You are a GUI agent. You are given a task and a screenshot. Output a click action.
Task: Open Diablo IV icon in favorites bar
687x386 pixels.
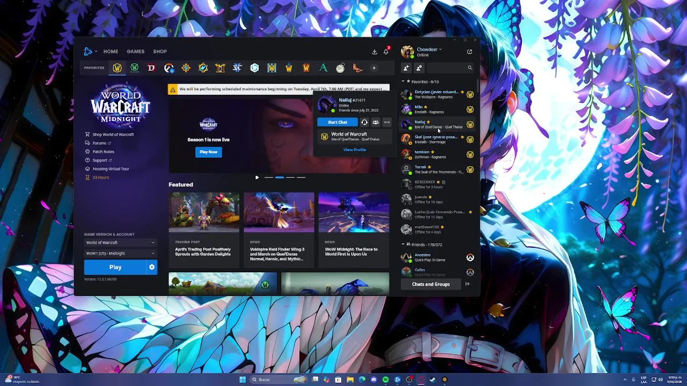click(x=152, y=68)
